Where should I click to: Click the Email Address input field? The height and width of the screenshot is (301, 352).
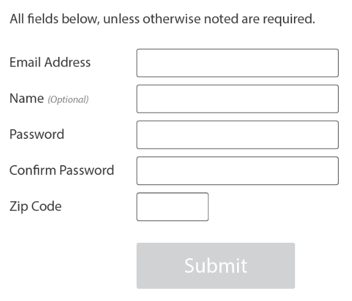238,63
